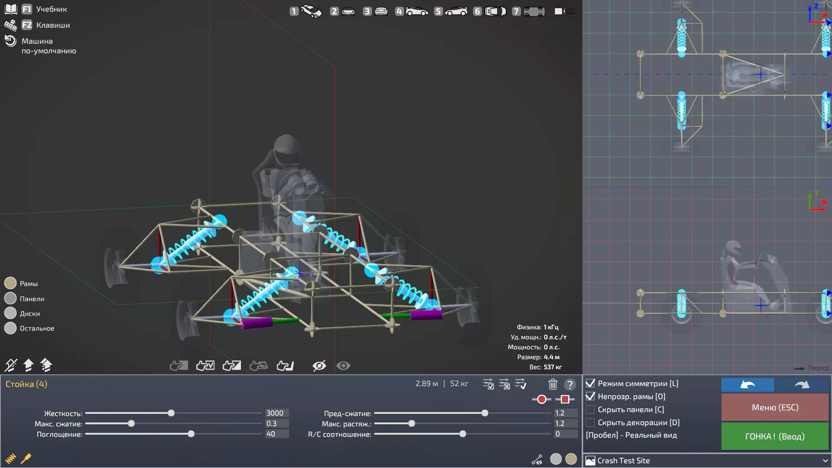Screen dimensions: 832x468
Task: Delete selected strut with trash icon
Action: 552,384
